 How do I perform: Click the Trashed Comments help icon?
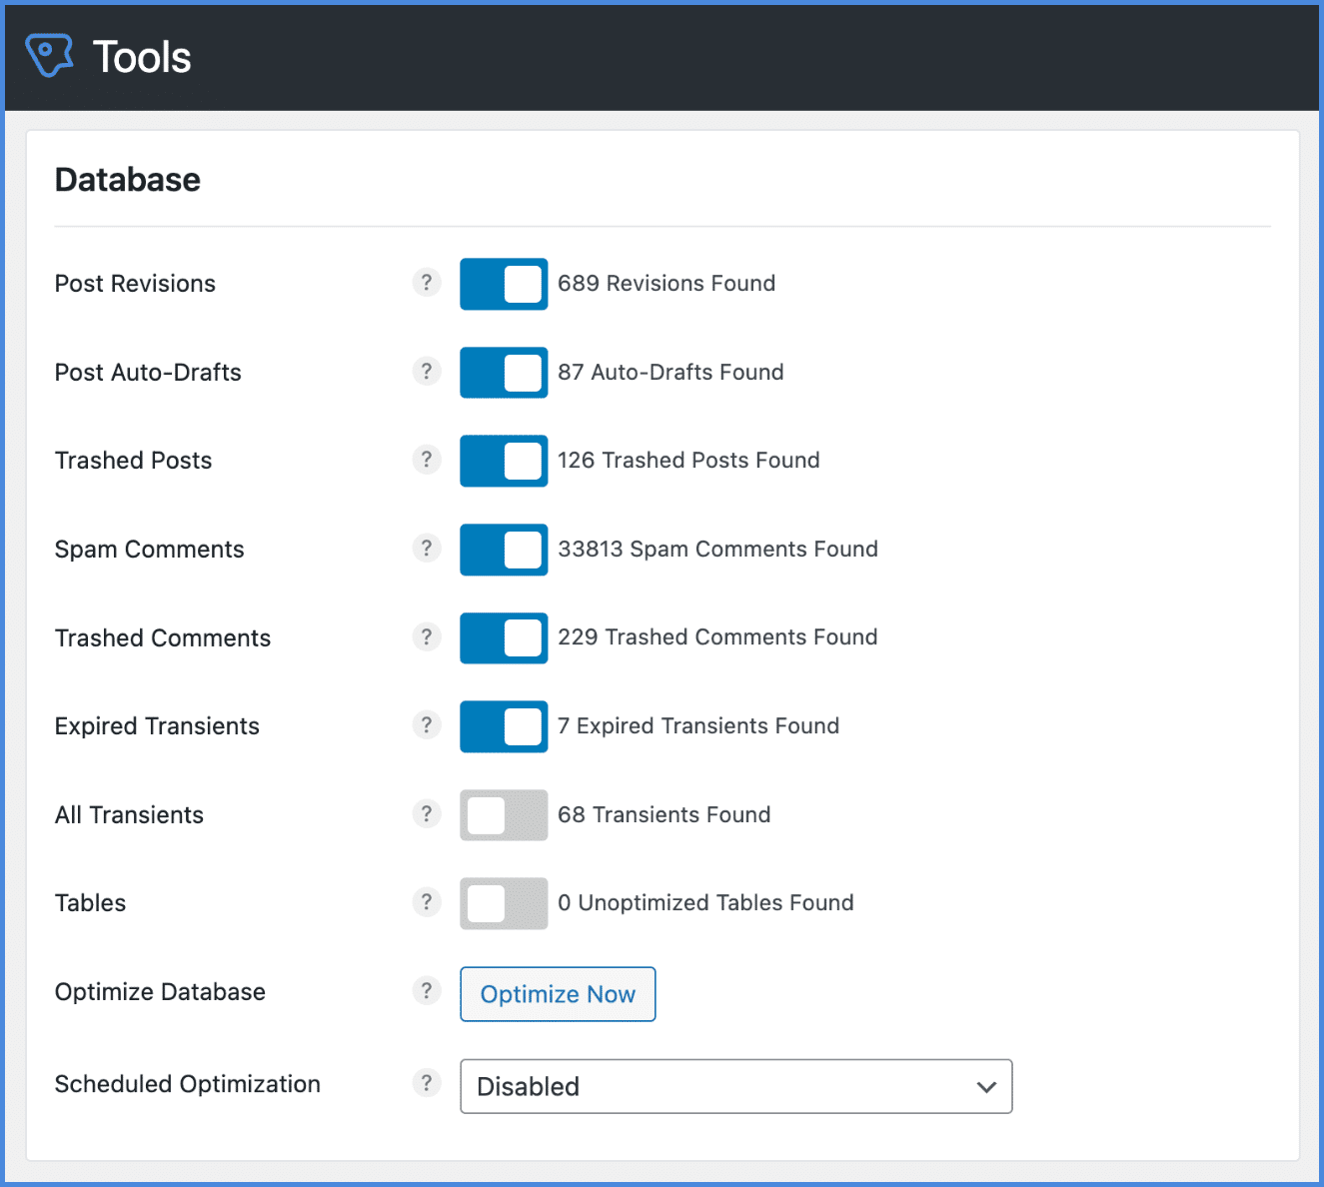(x=427, y=636)
